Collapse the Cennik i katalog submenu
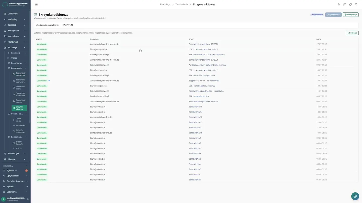 (x=17, y=114)
